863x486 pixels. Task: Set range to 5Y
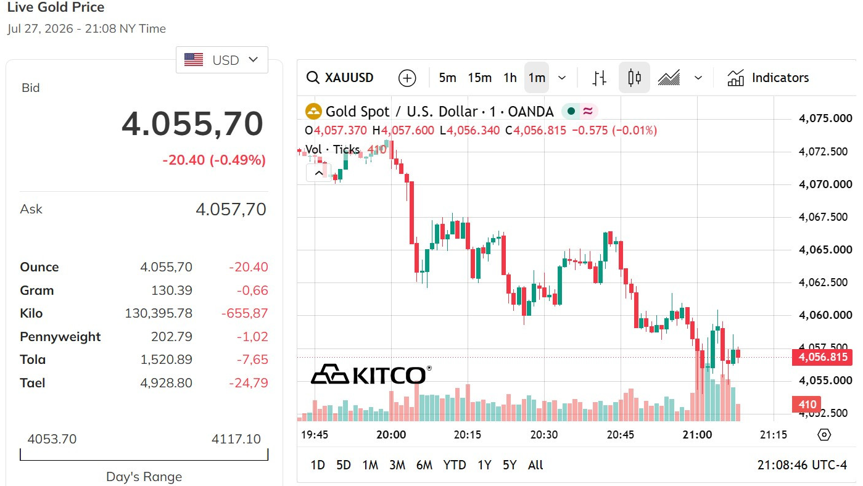coord(510,465)
